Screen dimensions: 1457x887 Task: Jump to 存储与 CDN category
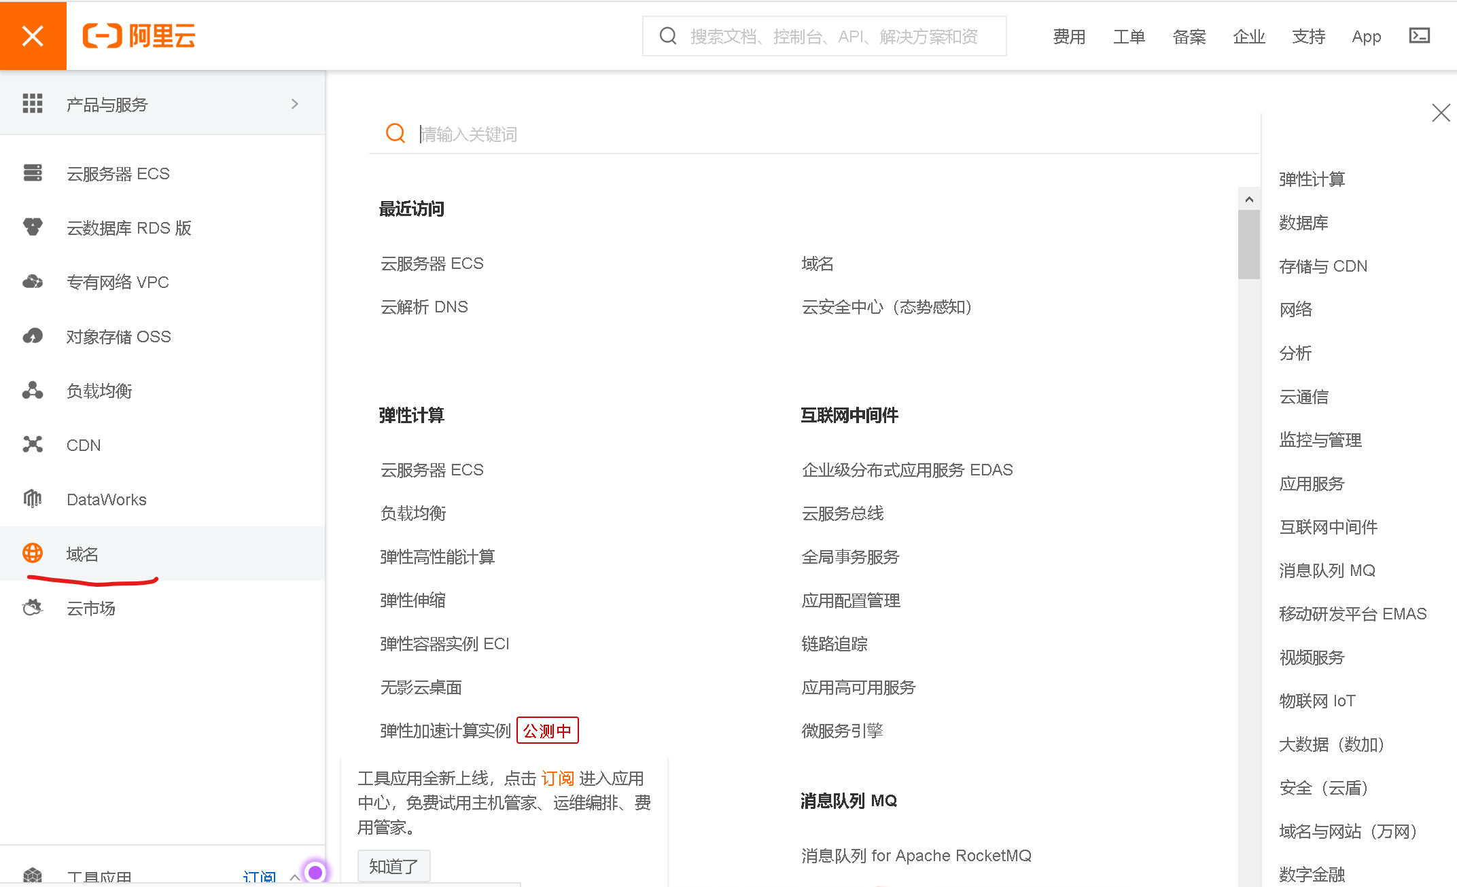click(x=1323, y=266)
